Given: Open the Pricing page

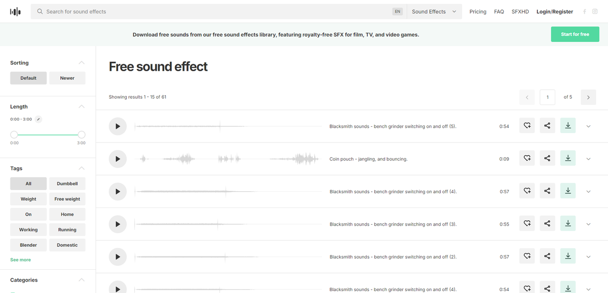Looking at the screenshot, I should 478,11.
